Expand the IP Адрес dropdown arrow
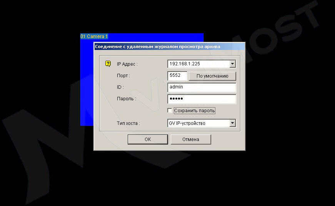335x206 pixels. click(232, 64)
